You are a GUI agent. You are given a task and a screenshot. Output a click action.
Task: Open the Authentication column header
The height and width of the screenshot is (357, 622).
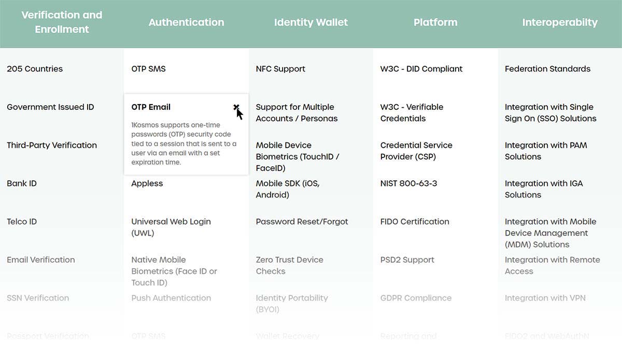(x=186, y=22)
